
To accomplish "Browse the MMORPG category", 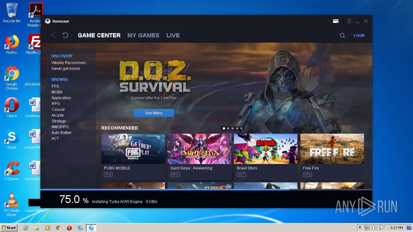I will point(60,127).
